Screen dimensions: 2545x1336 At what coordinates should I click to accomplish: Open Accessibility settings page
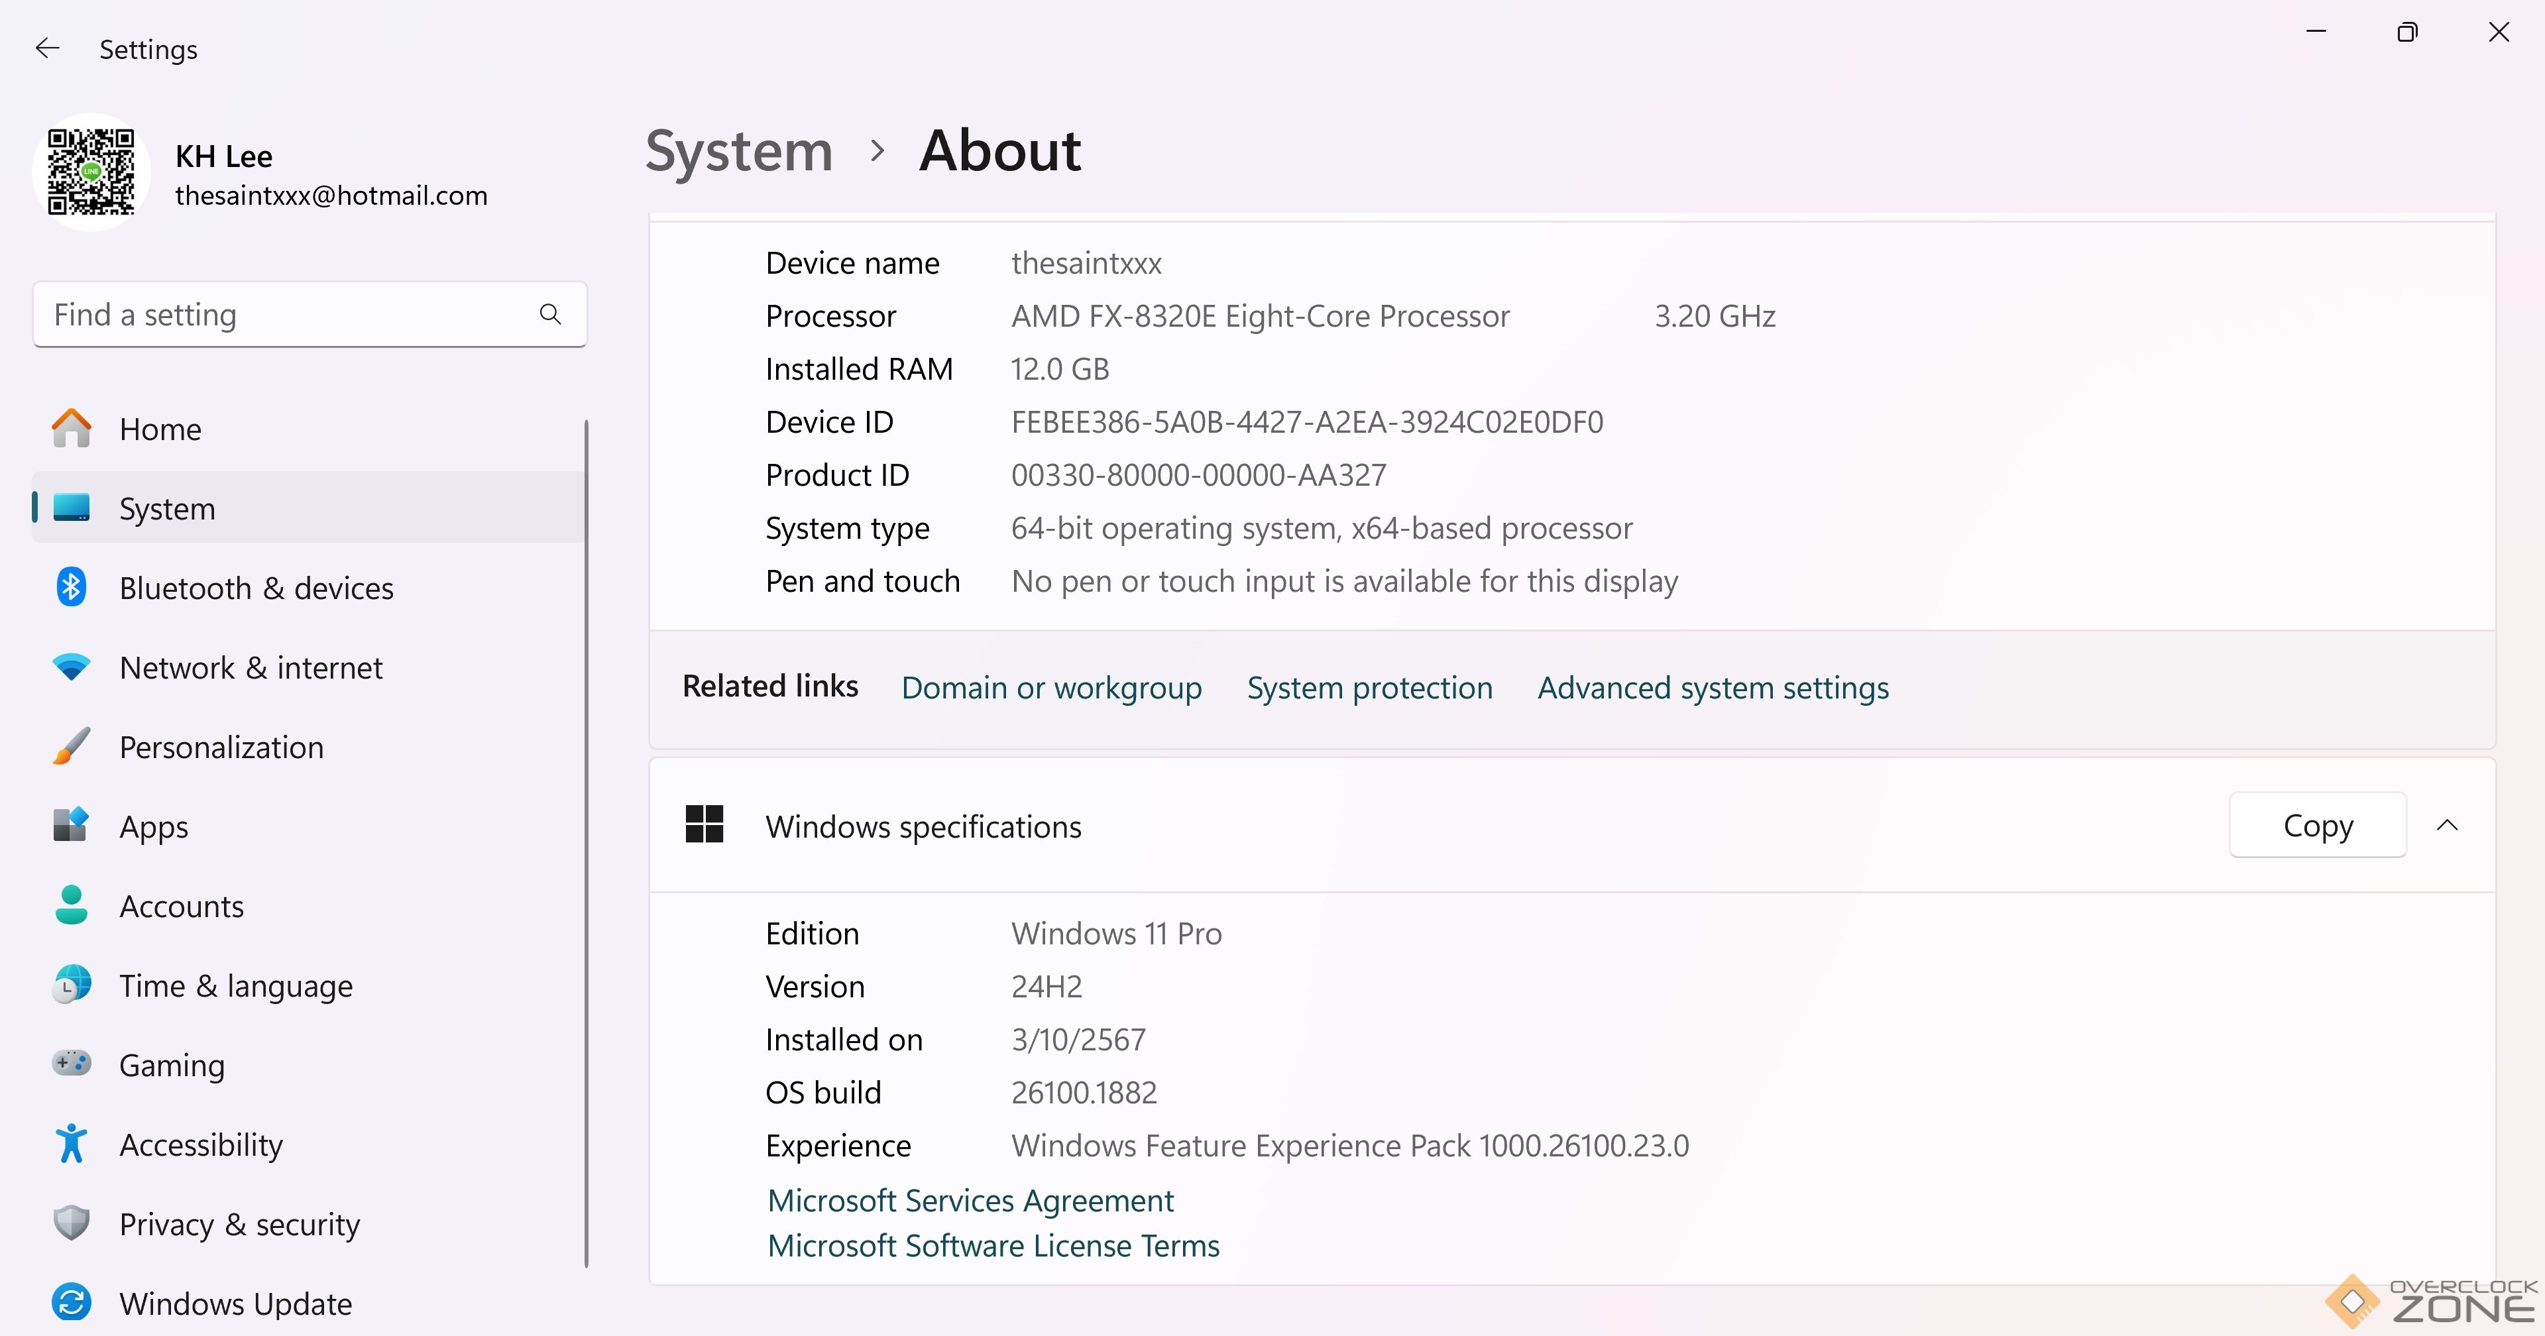(x=308, y=1144)
